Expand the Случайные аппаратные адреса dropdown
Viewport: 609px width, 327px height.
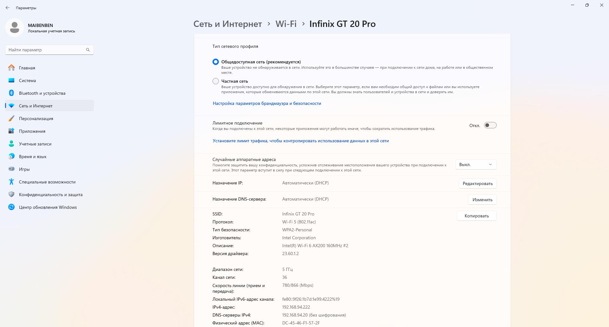[x=476, y=164]
